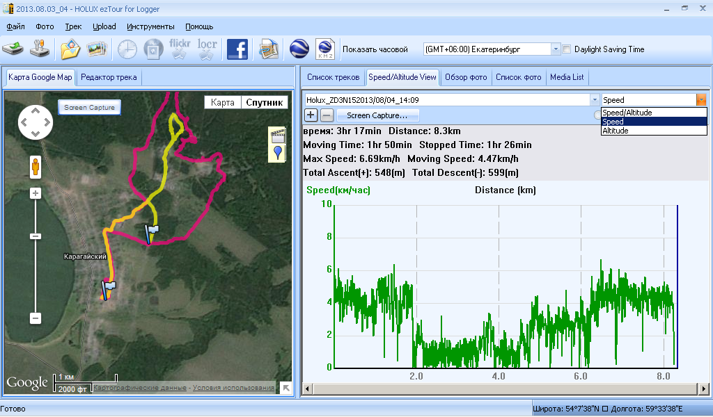The height and width of the screenshot is (417, 713).
Task: Click the clock time-shift icon
Action: pos(127,49)
